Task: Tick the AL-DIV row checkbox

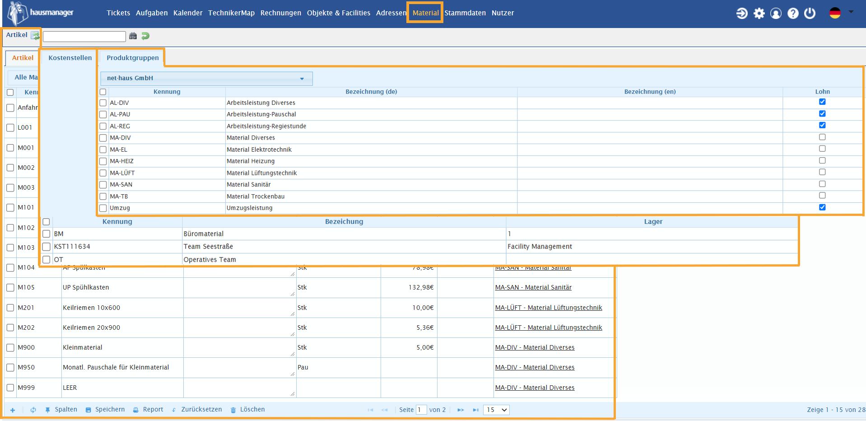Action: [103, 103]
